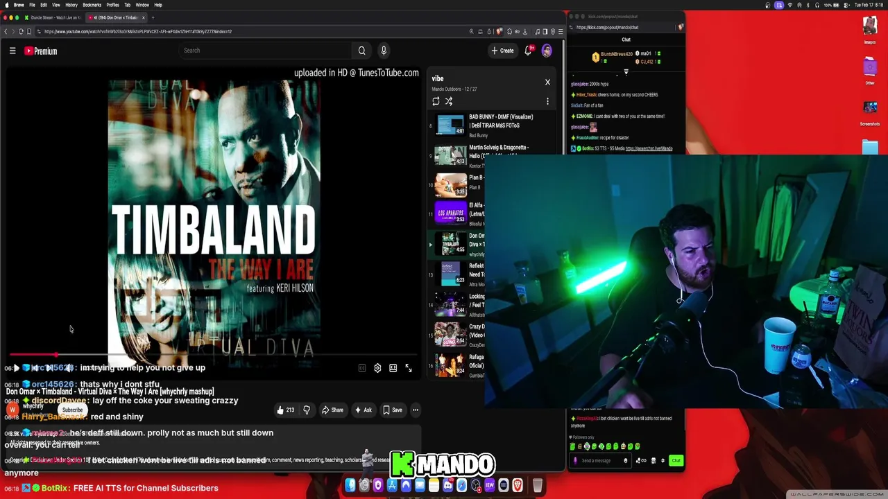Image resolution: width=888 pixels, height=499 pixels.
Task: Open whychrly channel avatar
Action: coord(12,410)
